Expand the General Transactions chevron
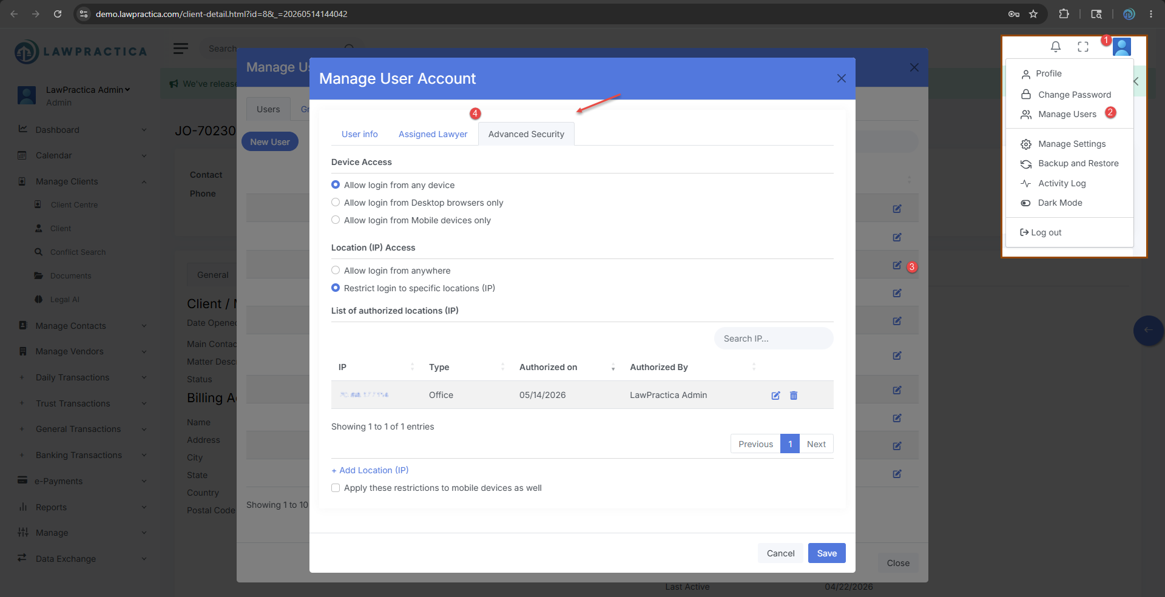Viewport: 1165px width, 597px height. click(144, 429)
